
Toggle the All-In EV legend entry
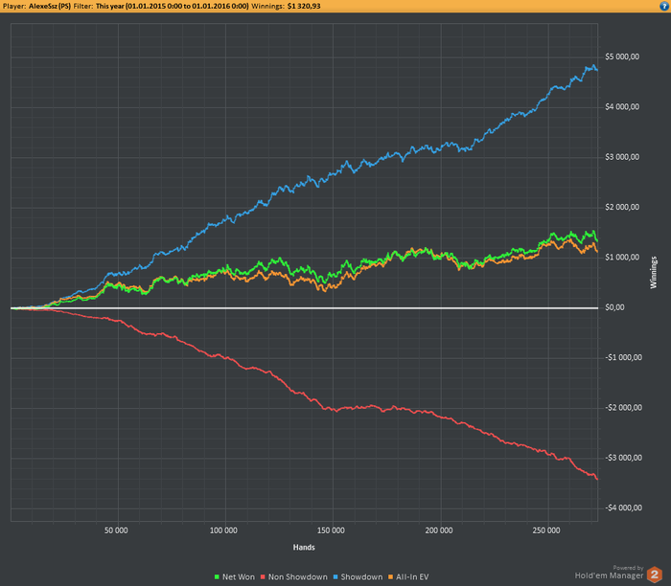[x=408, y=577]
